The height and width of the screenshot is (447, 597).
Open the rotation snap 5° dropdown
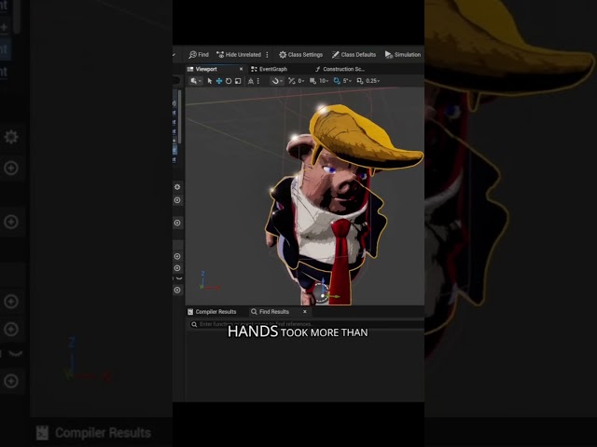347,81
